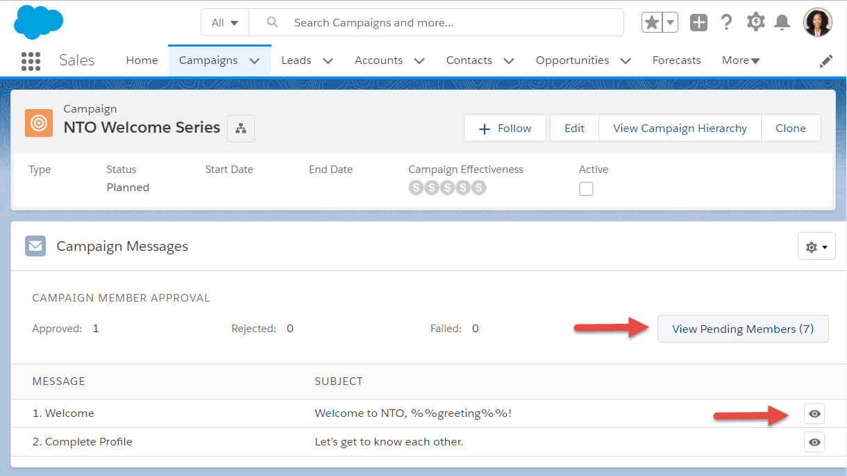Open the More navigation menu
This screenshot has width=847, height=476.
(741, 60)
